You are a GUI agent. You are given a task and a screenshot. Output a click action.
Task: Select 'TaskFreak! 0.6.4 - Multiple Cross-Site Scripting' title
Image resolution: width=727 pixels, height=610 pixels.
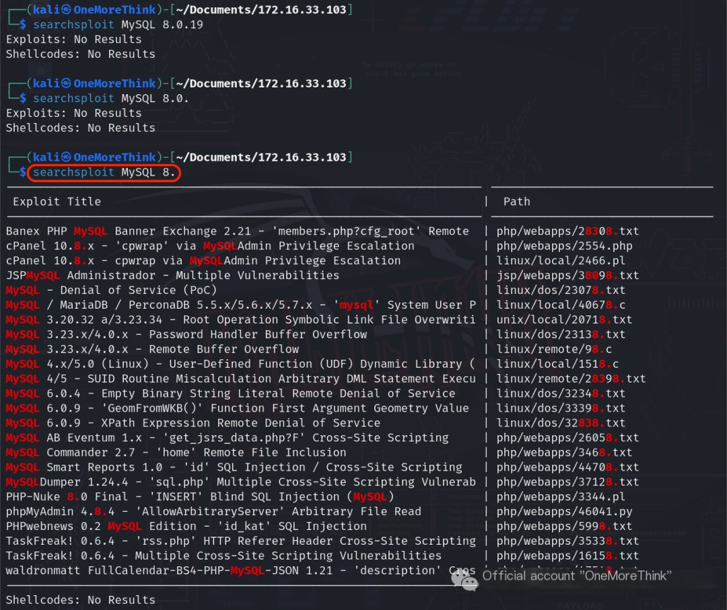[x=223, y=557]
